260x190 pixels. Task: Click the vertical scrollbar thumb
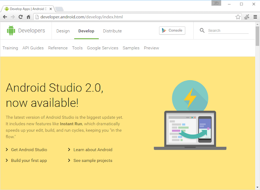[257, 36]
